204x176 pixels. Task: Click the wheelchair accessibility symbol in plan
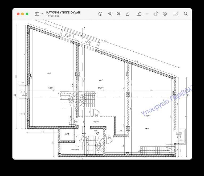pyautogui.click(x=97, y=132)
